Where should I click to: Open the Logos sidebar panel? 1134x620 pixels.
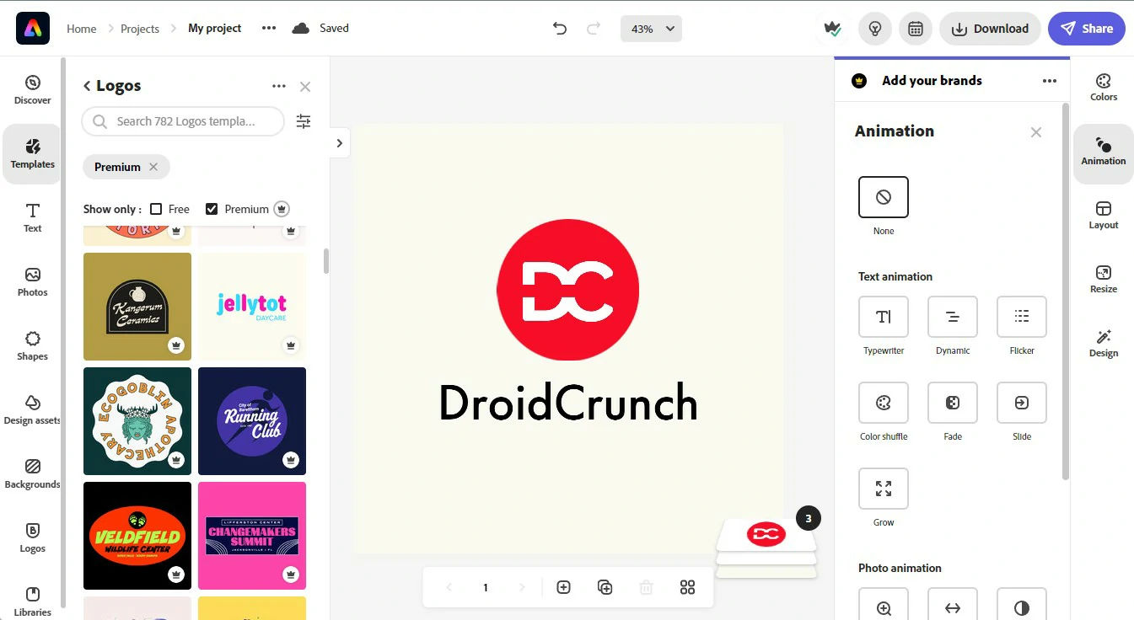pos(32,538)
